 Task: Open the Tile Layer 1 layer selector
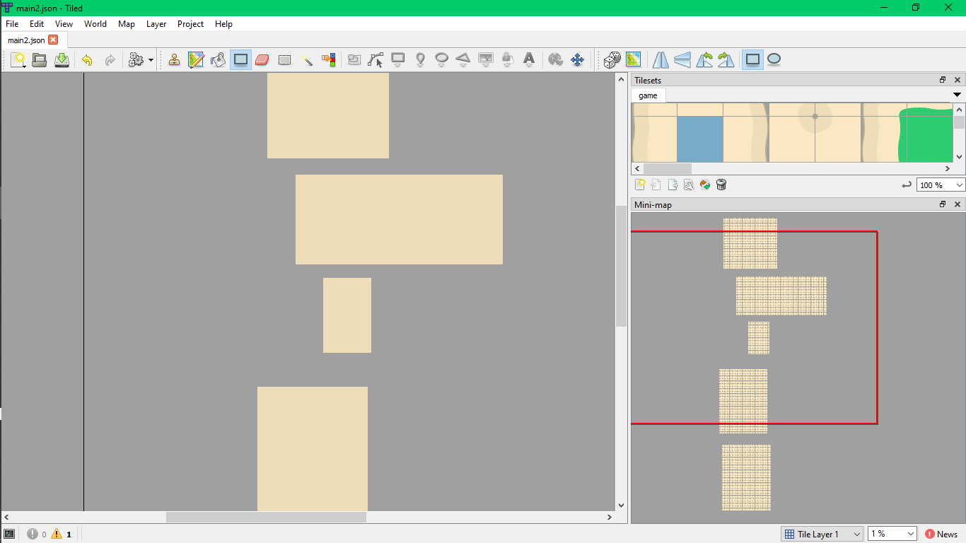(821, 534)
